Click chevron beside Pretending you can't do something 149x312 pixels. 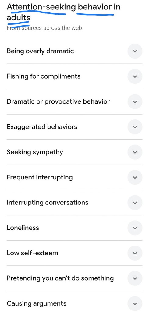pos(135,278)
